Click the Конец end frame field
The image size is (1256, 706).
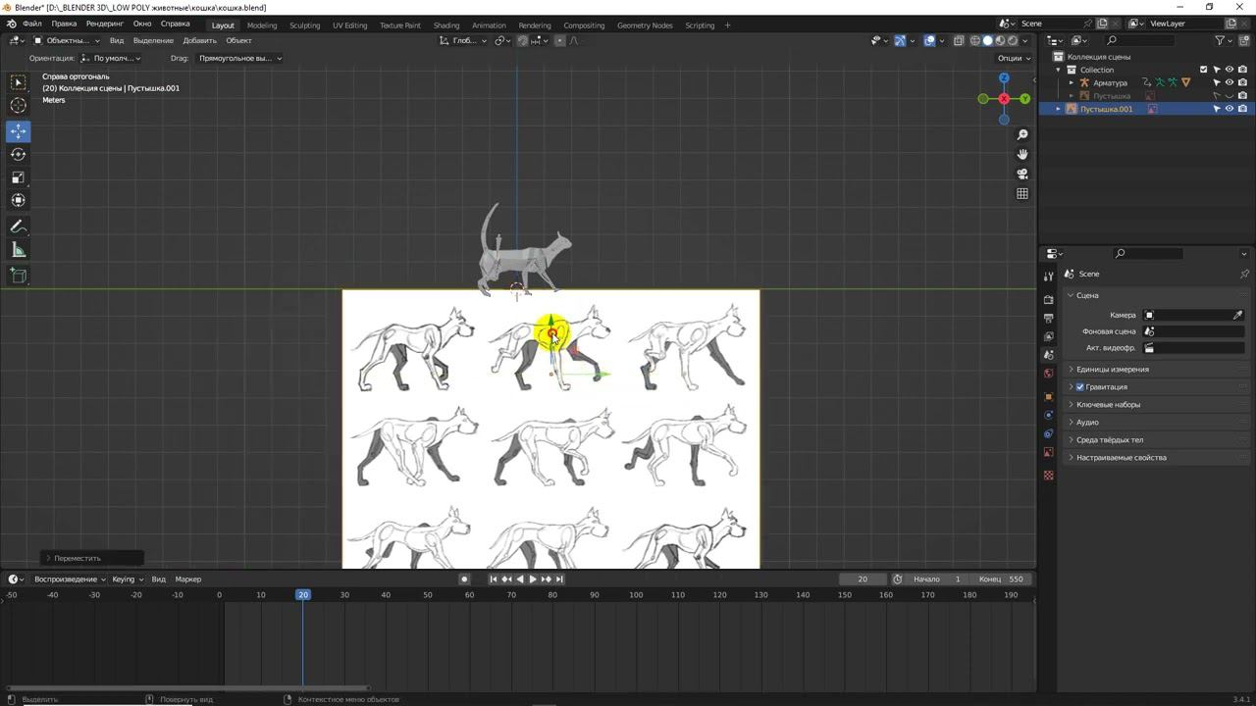point(1001,579)
